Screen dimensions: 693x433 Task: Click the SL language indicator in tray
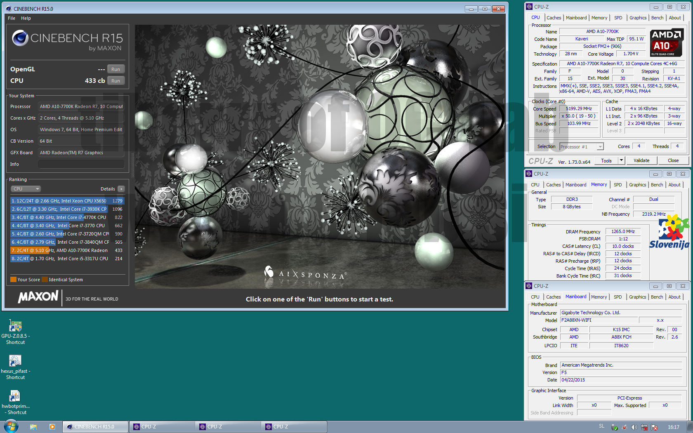tap(601, 426)
